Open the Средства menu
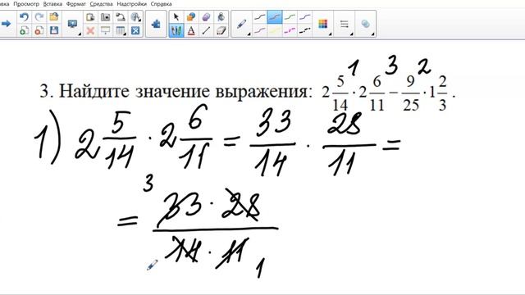 coord(101,4)
